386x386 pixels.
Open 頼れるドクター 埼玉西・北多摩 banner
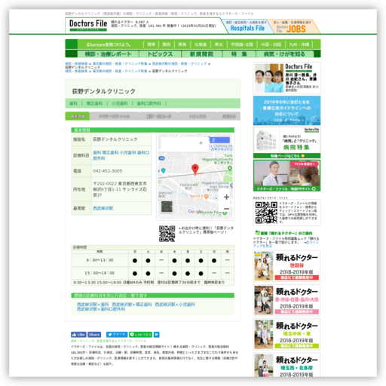click(286, 365)
